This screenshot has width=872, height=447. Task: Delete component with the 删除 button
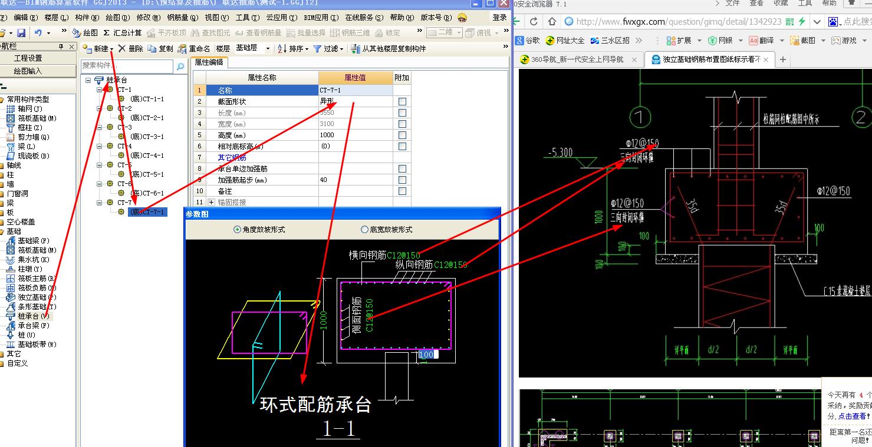click(x=130, y=48)
